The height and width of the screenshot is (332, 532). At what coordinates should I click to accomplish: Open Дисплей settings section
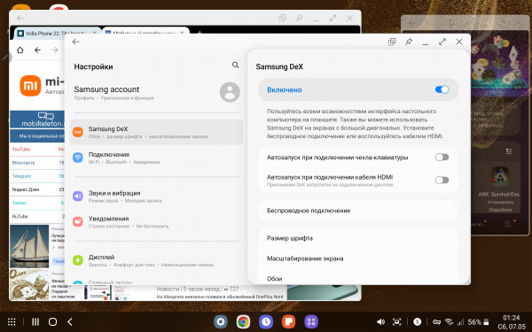(x=156, y=260)
